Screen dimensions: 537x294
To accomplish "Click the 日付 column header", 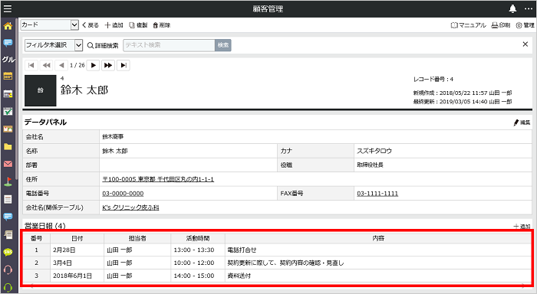I will pyautogui.click(x=77, y=238).
